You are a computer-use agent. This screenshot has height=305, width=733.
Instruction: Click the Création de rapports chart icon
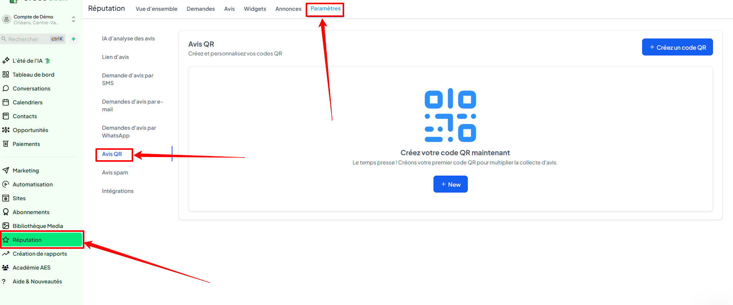click(x=6, y=253)
